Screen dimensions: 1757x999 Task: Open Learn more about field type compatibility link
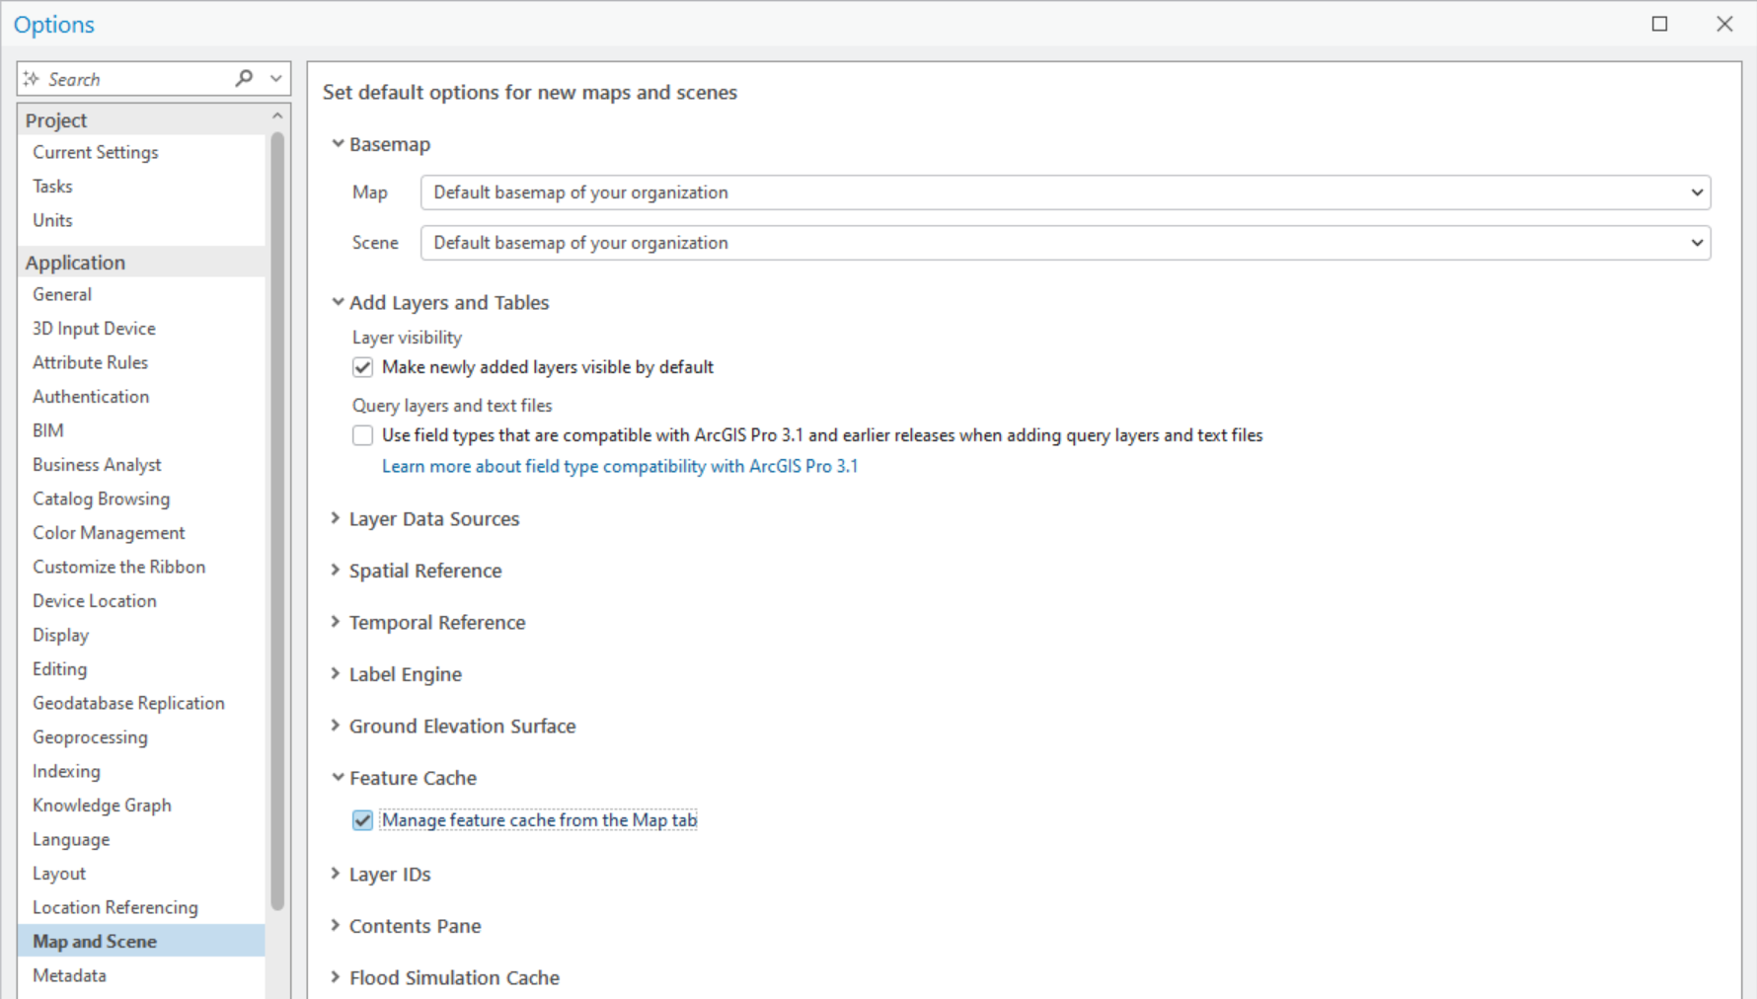tap(620, 466)
